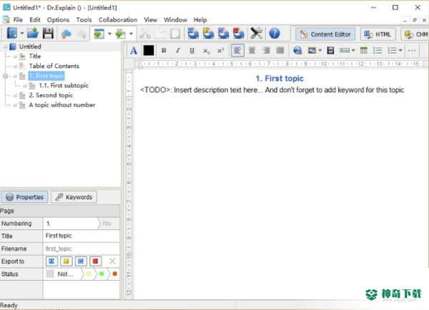Click the New project icon
The image size is (429, 310).
pos(11,34)
